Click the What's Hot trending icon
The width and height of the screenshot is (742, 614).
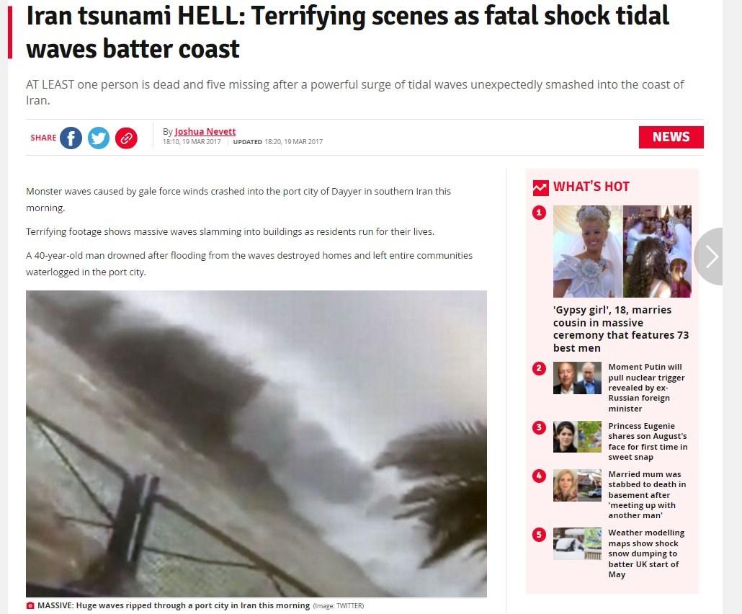[540, 187]
